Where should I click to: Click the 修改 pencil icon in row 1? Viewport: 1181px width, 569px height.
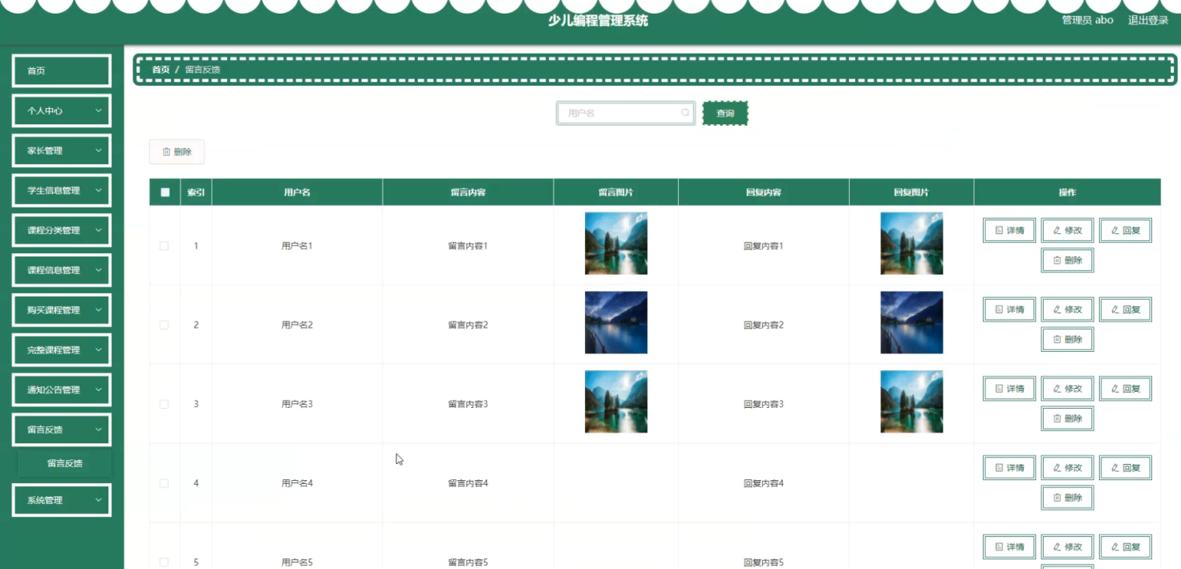1057,230
